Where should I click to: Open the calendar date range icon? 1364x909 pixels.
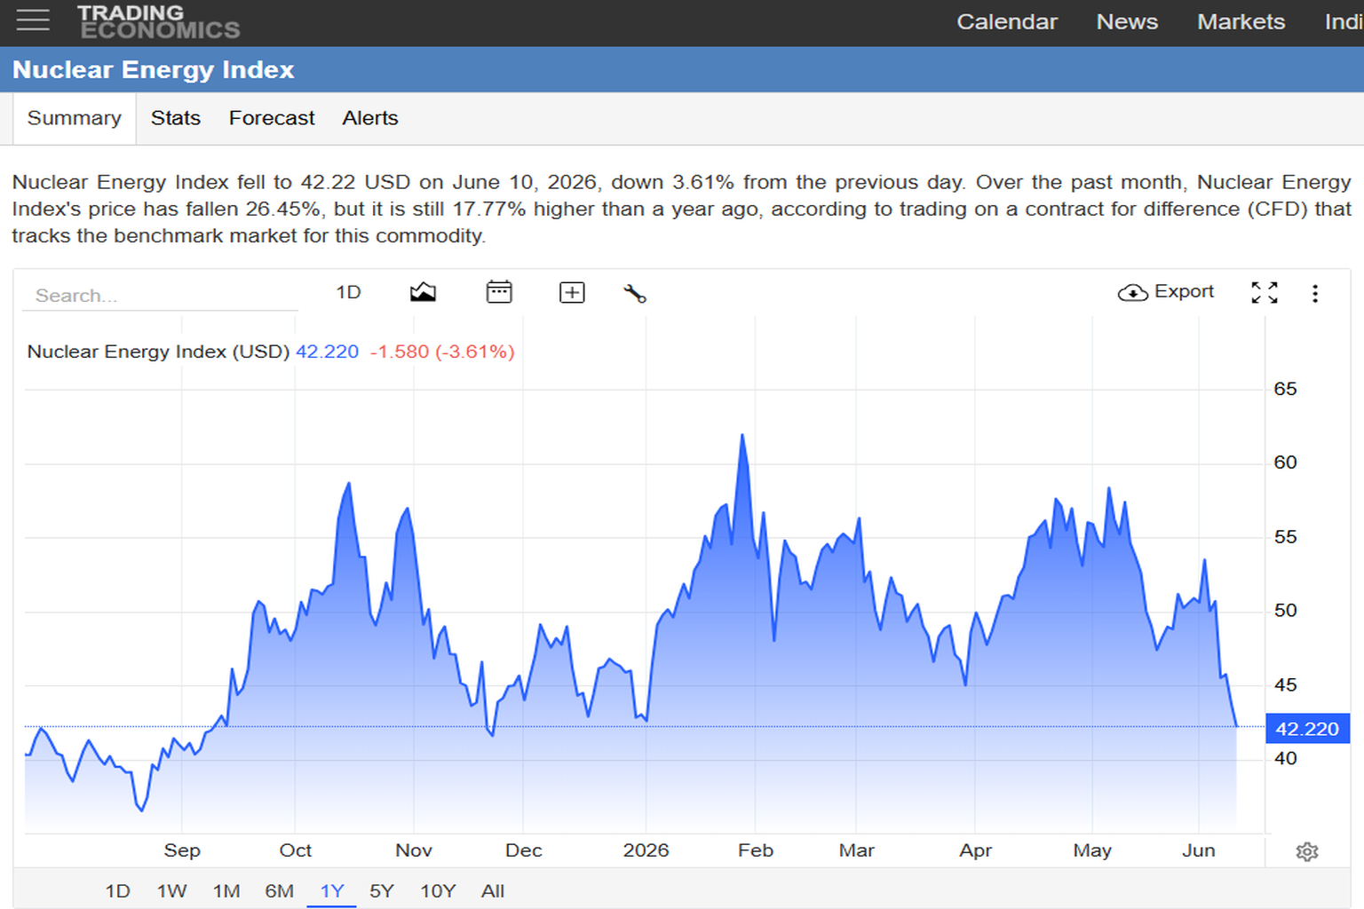tap(499, 292)
